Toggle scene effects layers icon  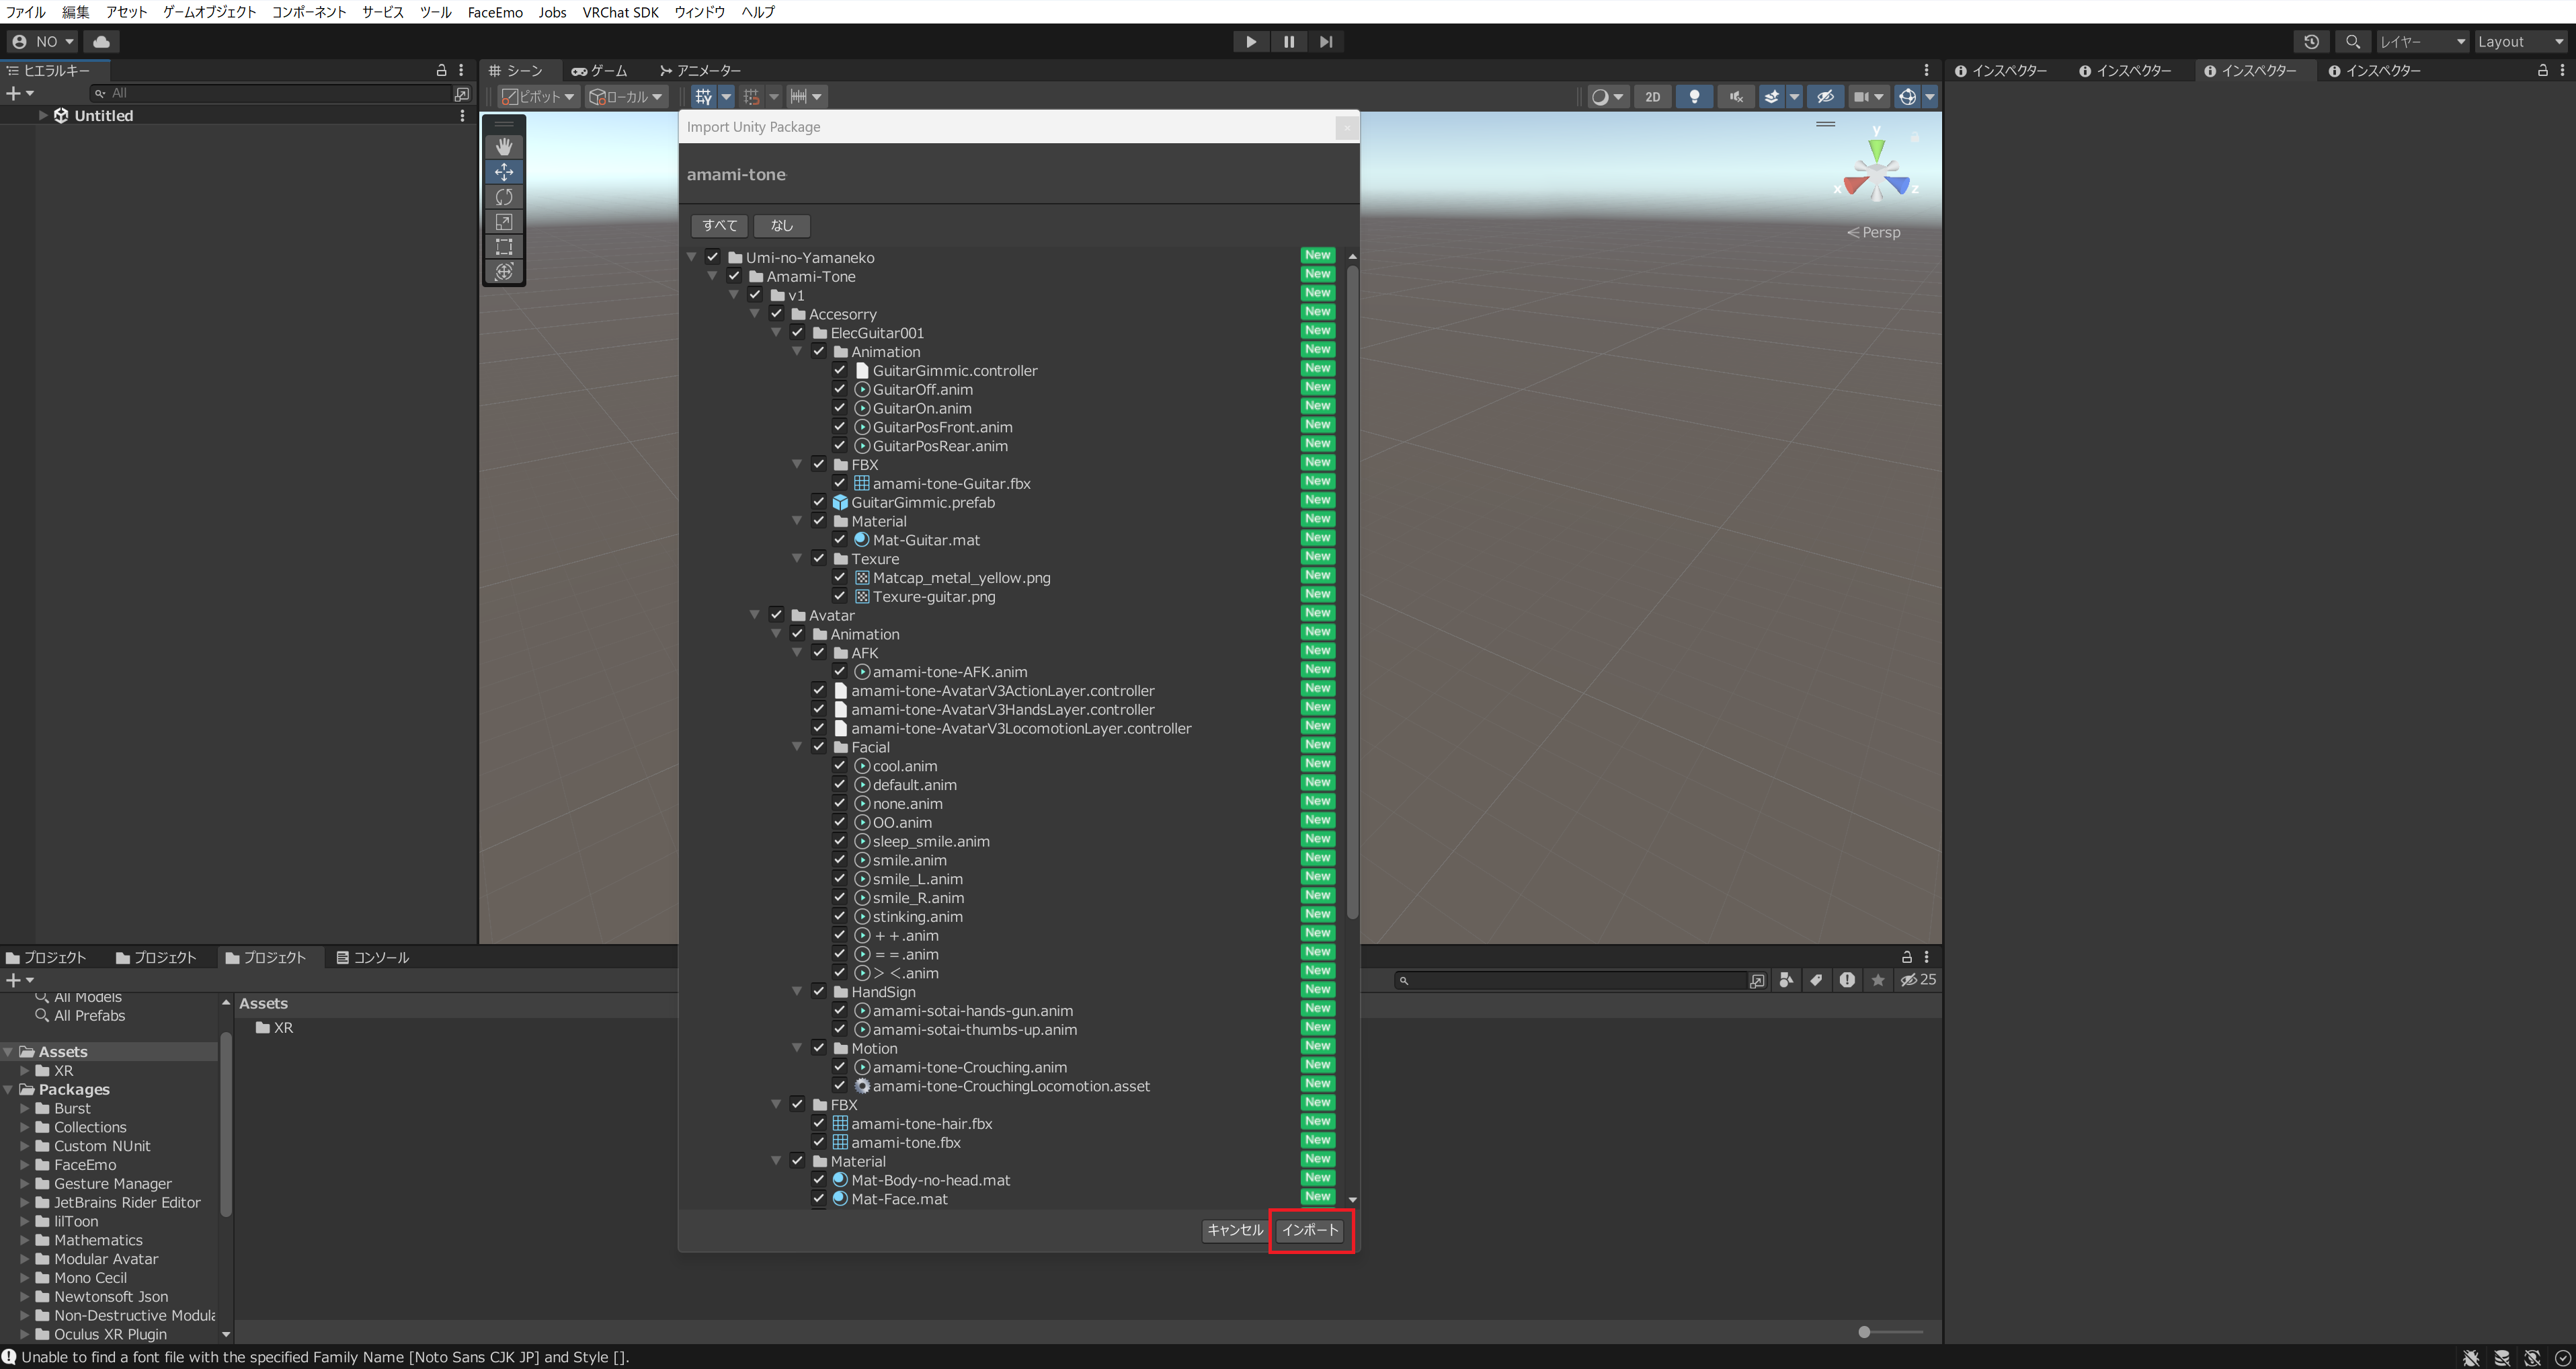(x=1771, y=97)
